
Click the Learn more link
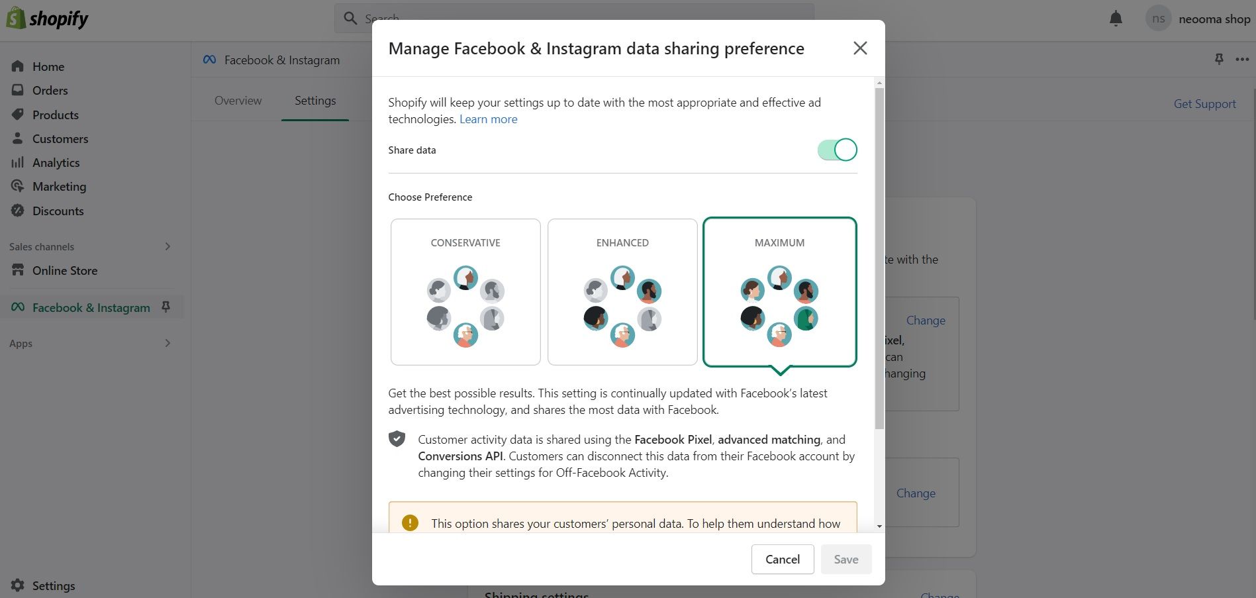click(x=488, y=119)
